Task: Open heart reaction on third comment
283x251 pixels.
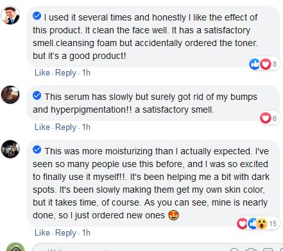Action: pyautogui.click(x=242, y=223)
